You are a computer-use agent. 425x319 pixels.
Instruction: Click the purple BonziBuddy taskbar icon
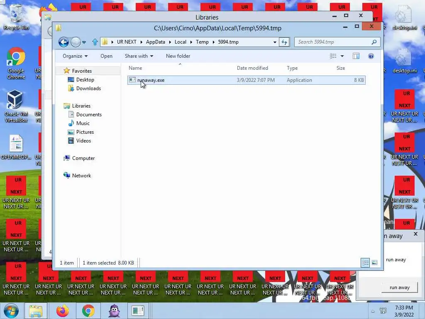[114, 311]
